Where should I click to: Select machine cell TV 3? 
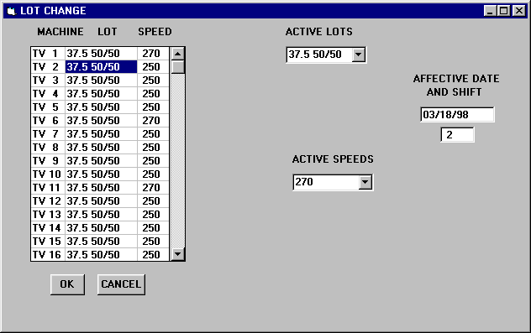click(x=48, y=81)
